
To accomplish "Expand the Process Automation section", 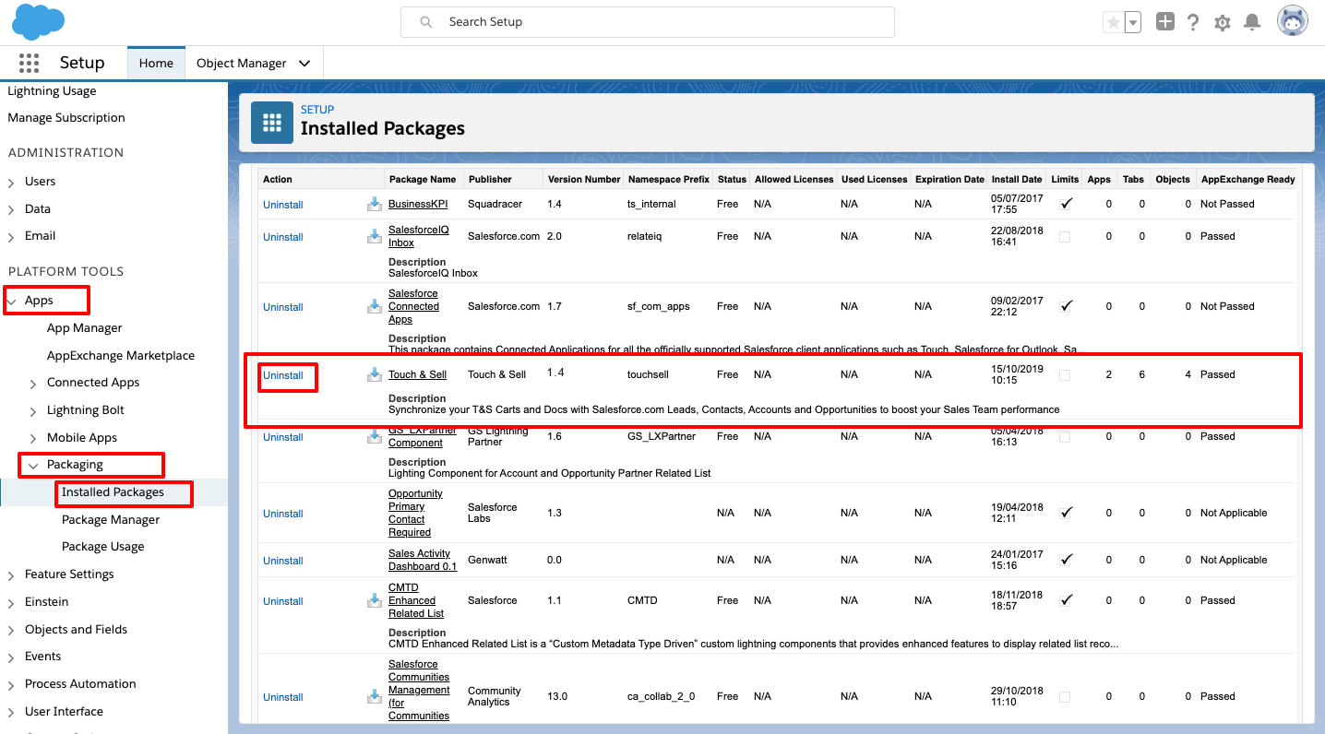I will tap(11, 685).
